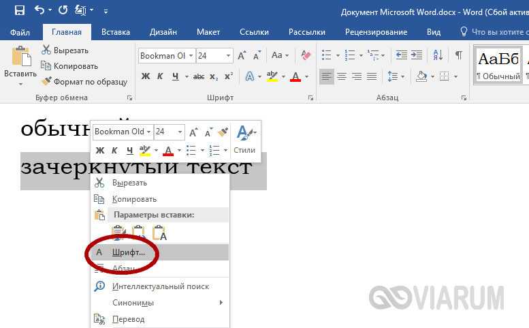Choose Интеллектуальный поиск in the context menu
Screen dimensions: 529x328
[x=160, y=286]
